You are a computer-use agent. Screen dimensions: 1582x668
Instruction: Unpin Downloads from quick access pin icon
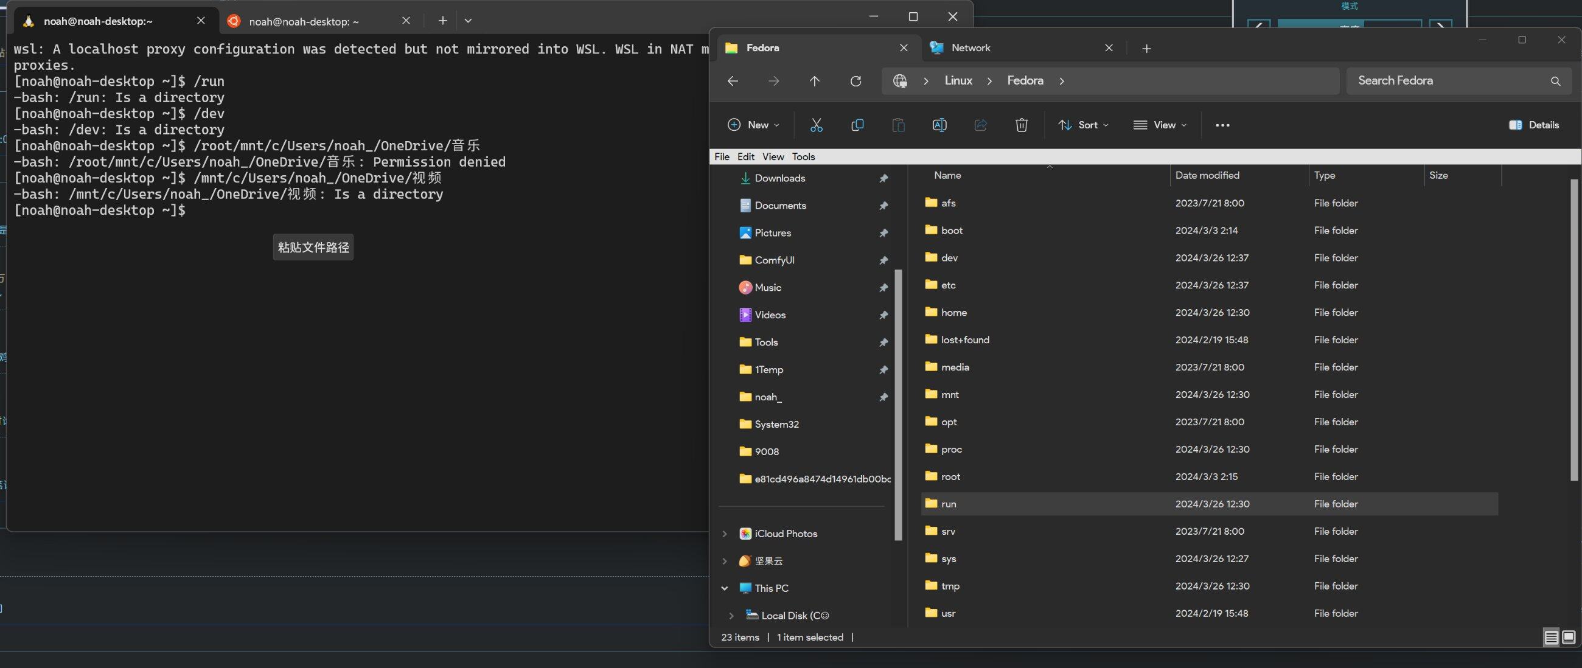[883, 178]
